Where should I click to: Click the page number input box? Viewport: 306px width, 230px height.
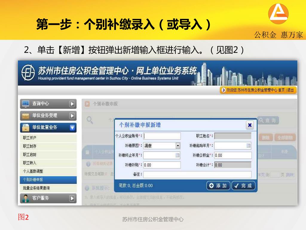[x=275, y=175]
